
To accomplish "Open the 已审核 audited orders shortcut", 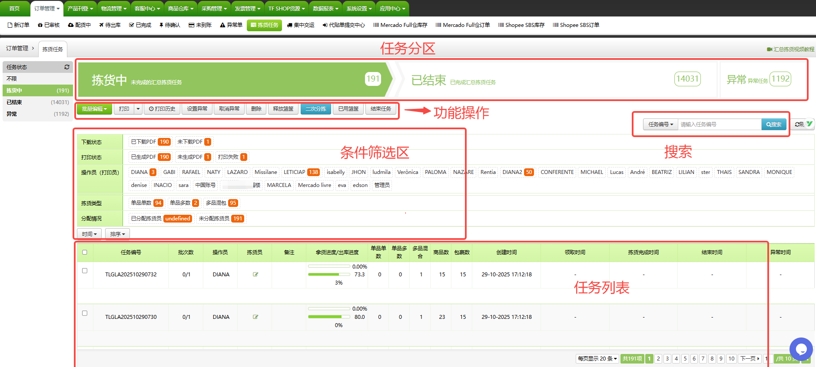I will (x=49, y=25).
